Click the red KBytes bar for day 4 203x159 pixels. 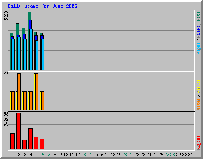tap(30, 139)
